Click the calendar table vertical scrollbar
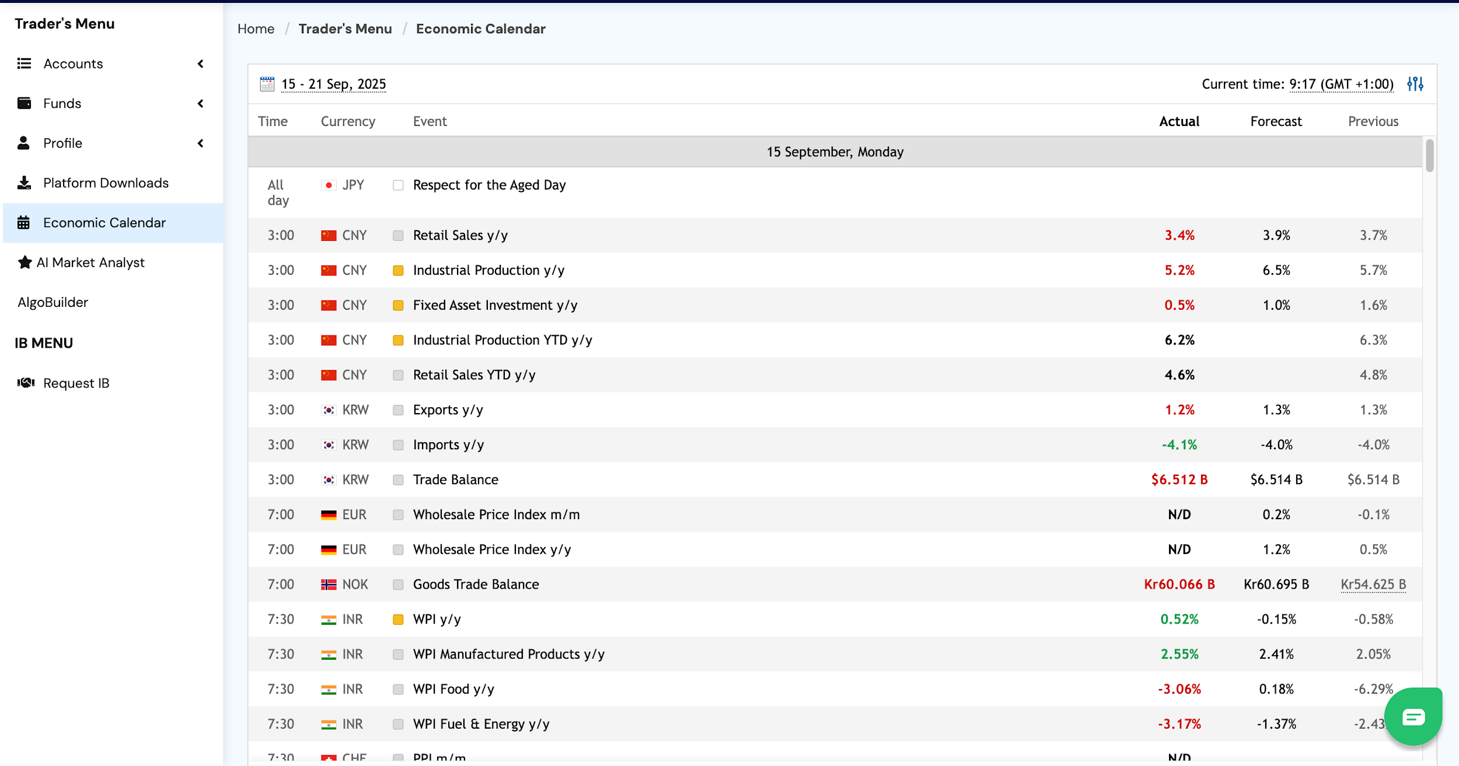1459x766 pixels. click(x=1429, y=156)
